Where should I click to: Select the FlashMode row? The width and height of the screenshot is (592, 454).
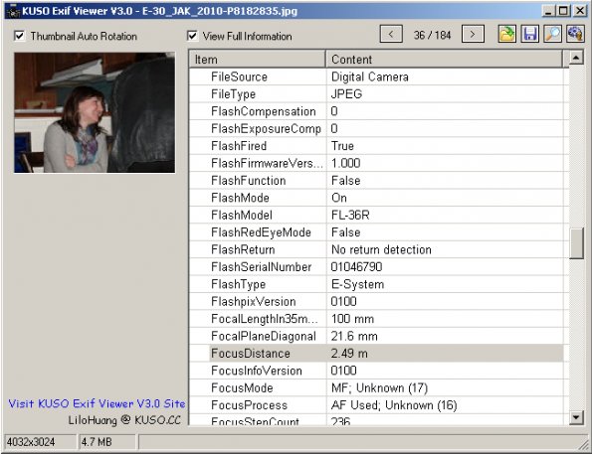coord(376,198)
